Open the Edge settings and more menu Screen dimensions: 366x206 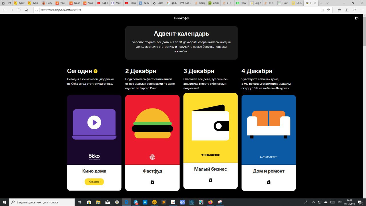pyautogui.click(x=362, y=10)
